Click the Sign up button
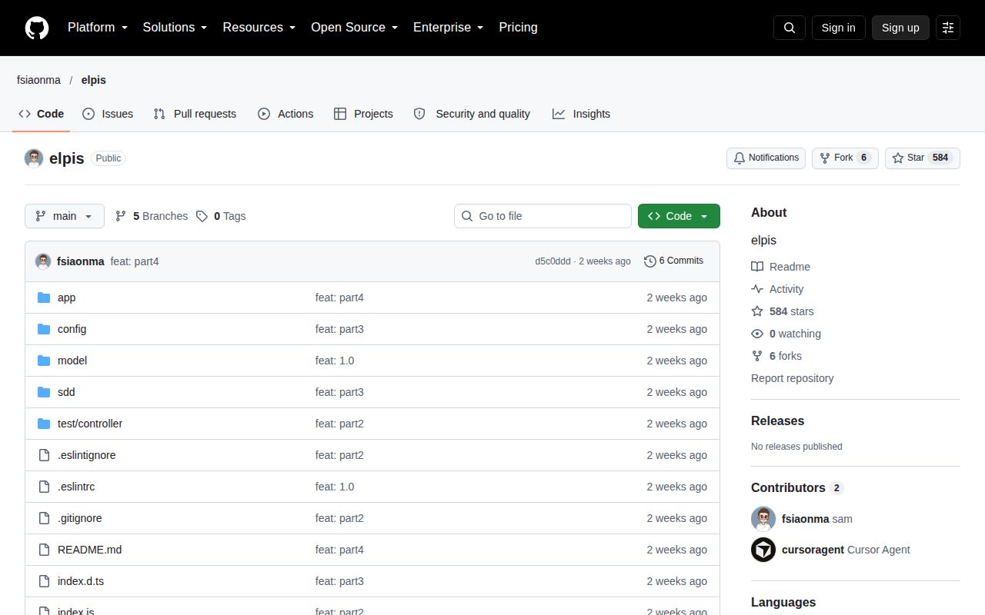985x615 pixels. 900,28
